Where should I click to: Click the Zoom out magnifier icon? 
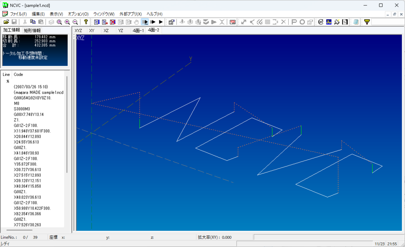(75, 22)
